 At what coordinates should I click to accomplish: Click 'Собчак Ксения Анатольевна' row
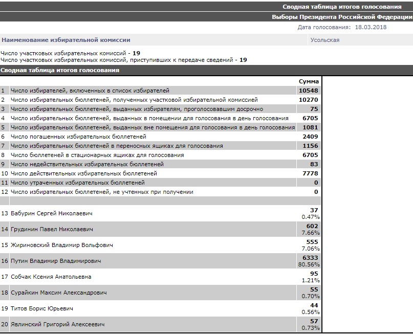coord(51,277)
